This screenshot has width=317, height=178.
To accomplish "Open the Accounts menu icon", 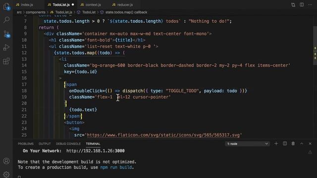I will pos(6,161).
